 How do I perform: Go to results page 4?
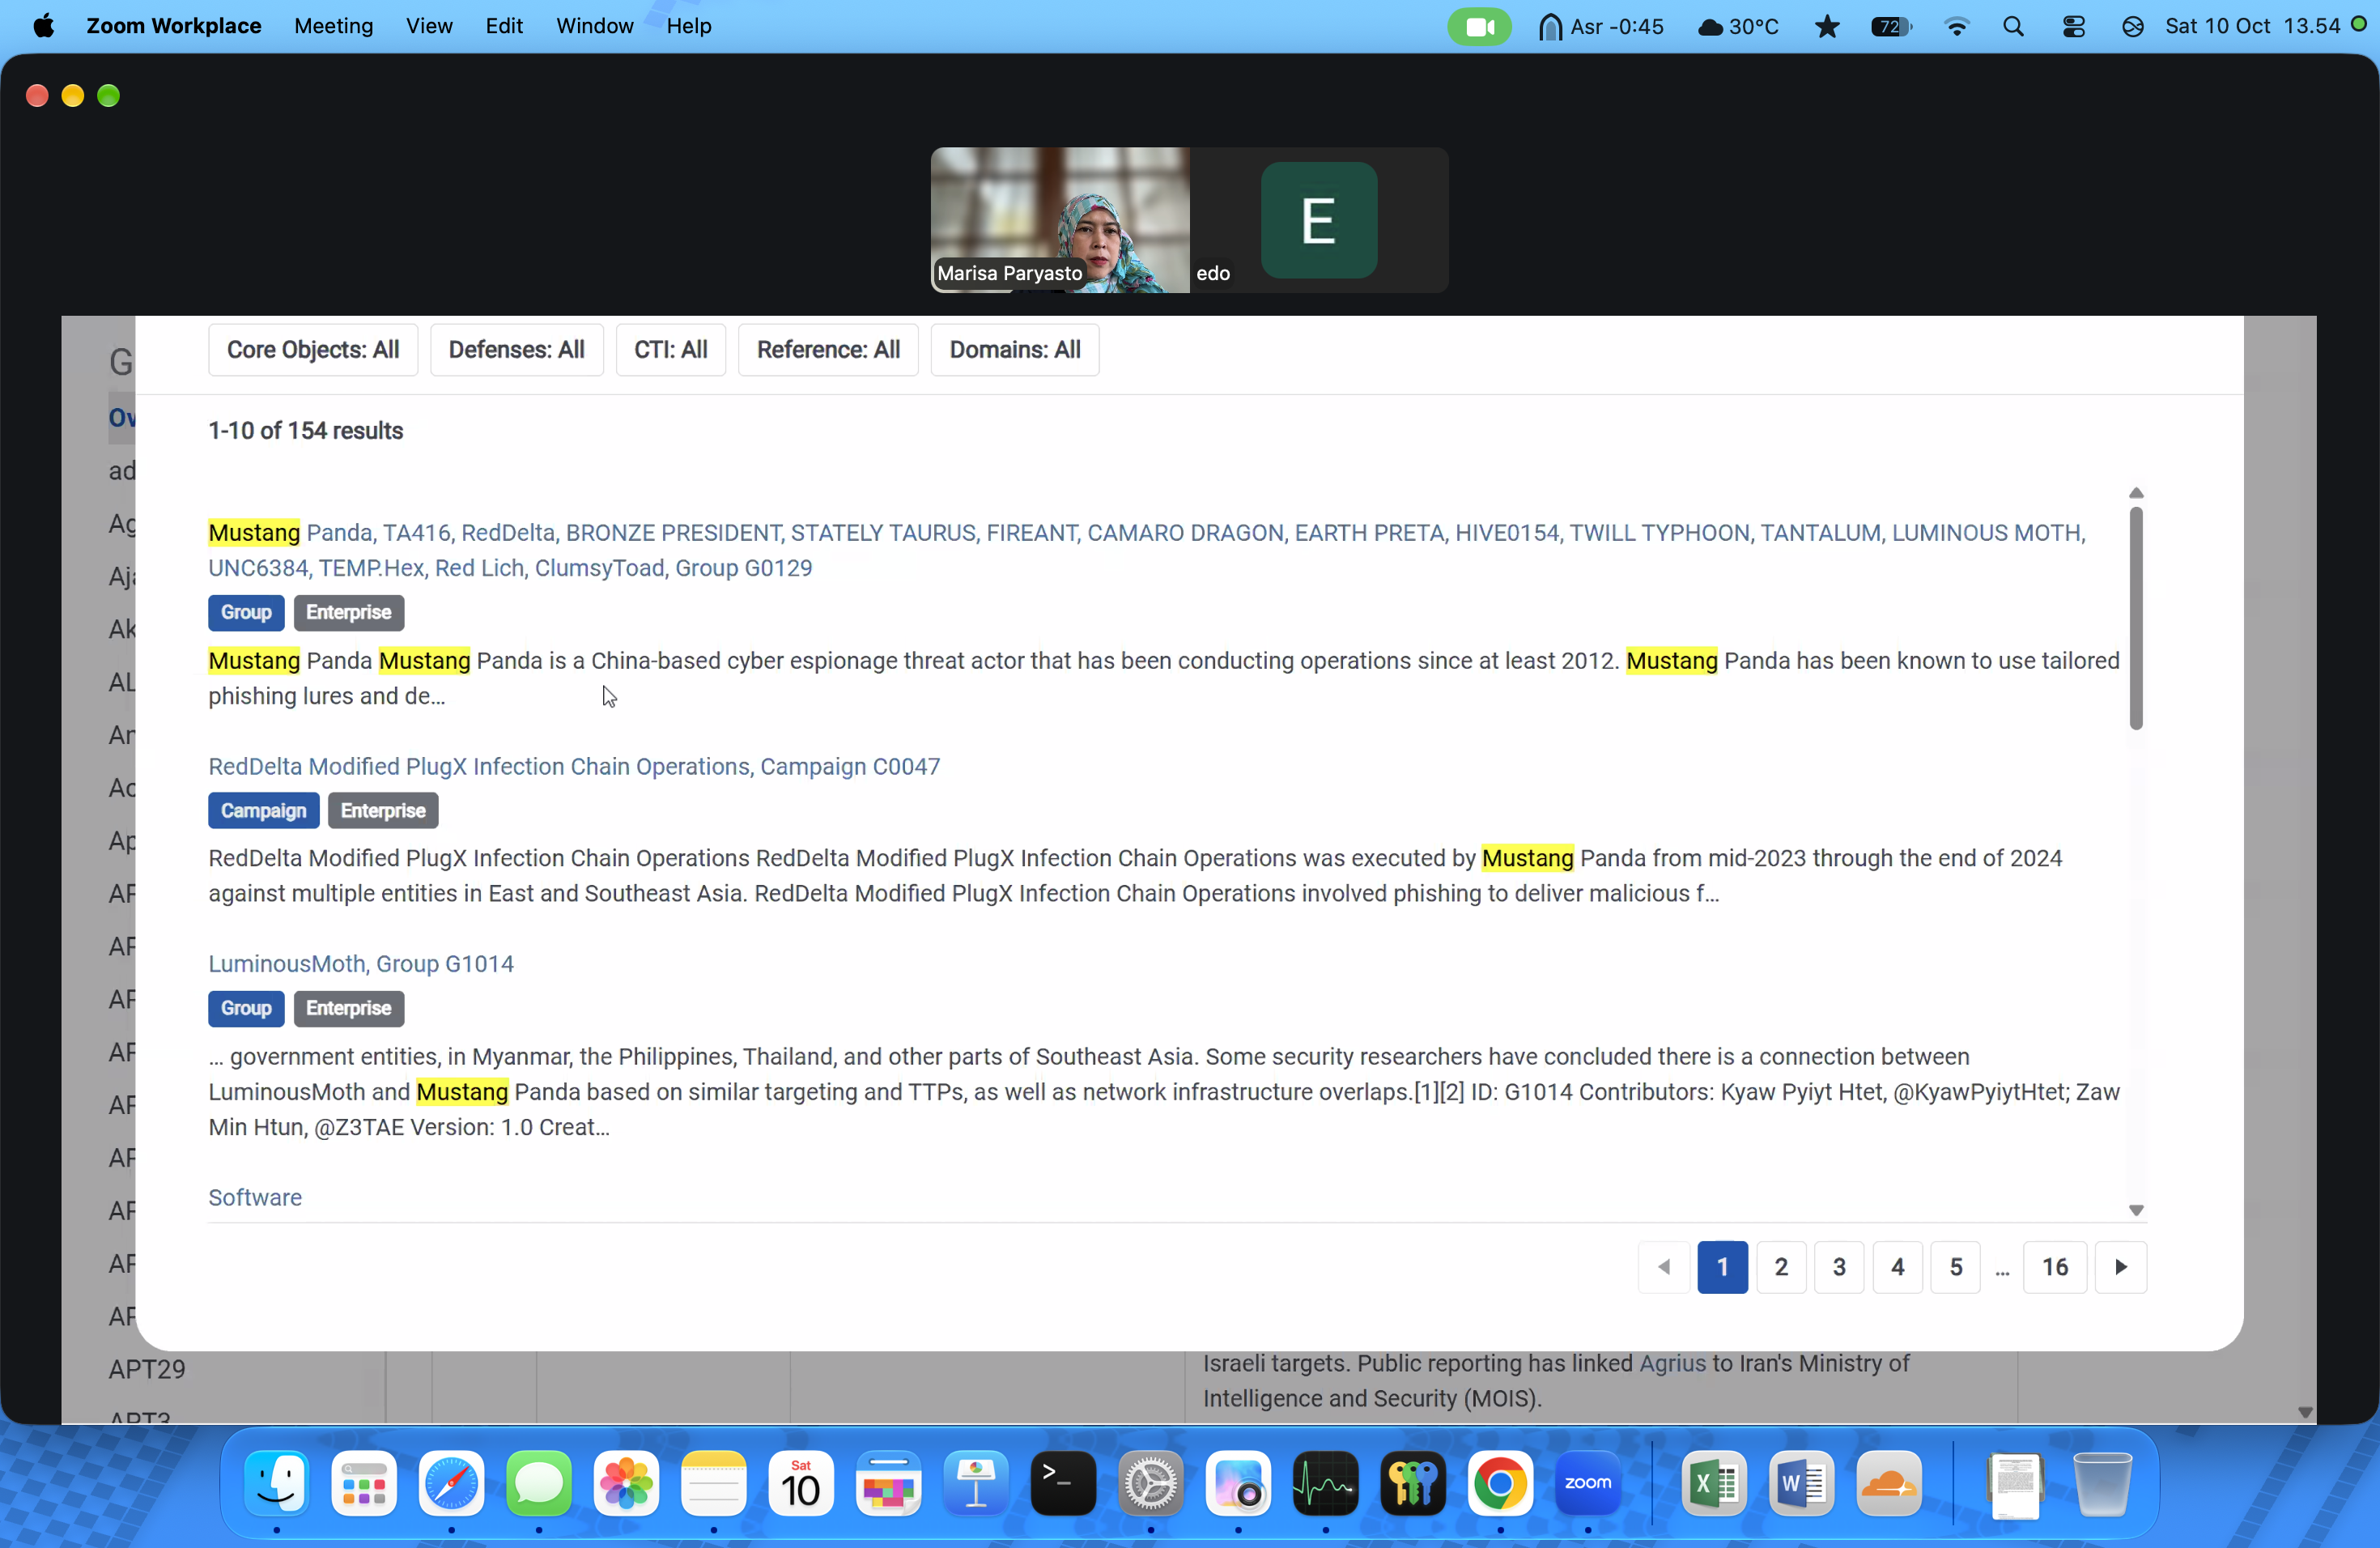click(1898, 1267)
